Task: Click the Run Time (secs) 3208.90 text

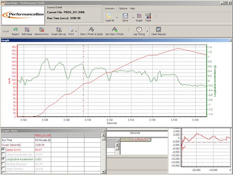Action: [x=64, y=18]
